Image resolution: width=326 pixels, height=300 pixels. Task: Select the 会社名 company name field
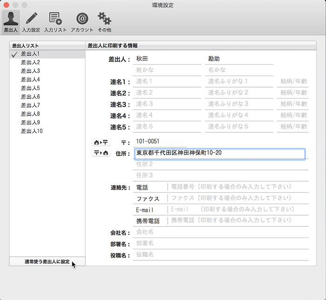(220, 232)
